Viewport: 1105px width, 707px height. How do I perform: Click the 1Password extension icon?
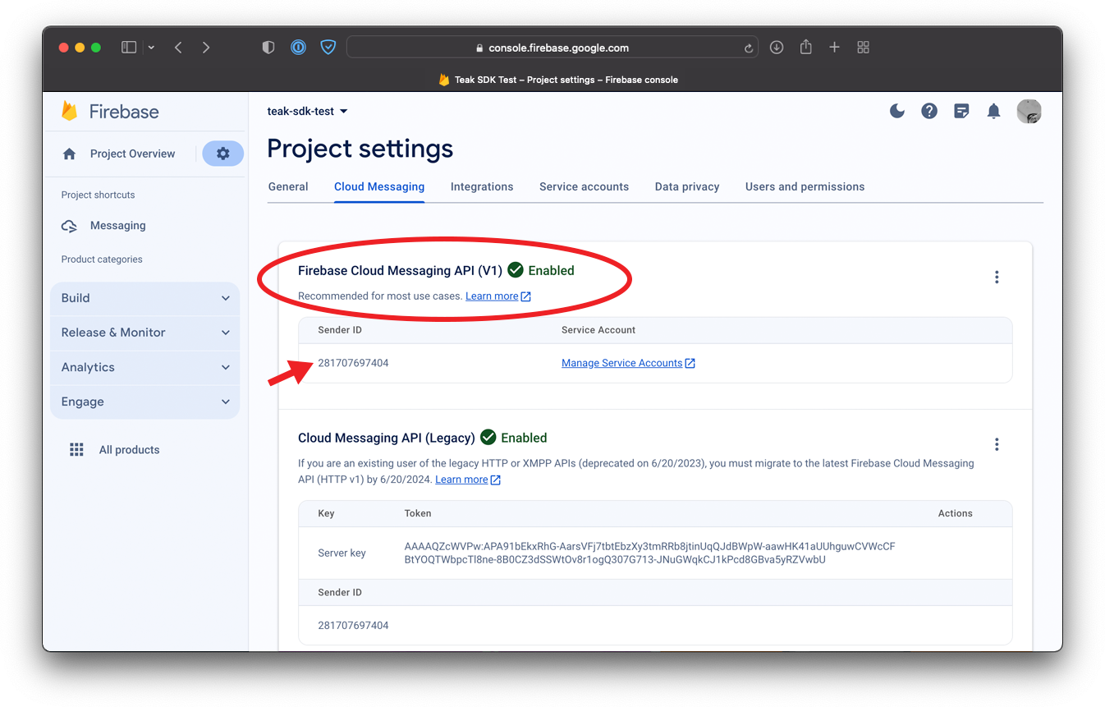click(x=298, y=48)
